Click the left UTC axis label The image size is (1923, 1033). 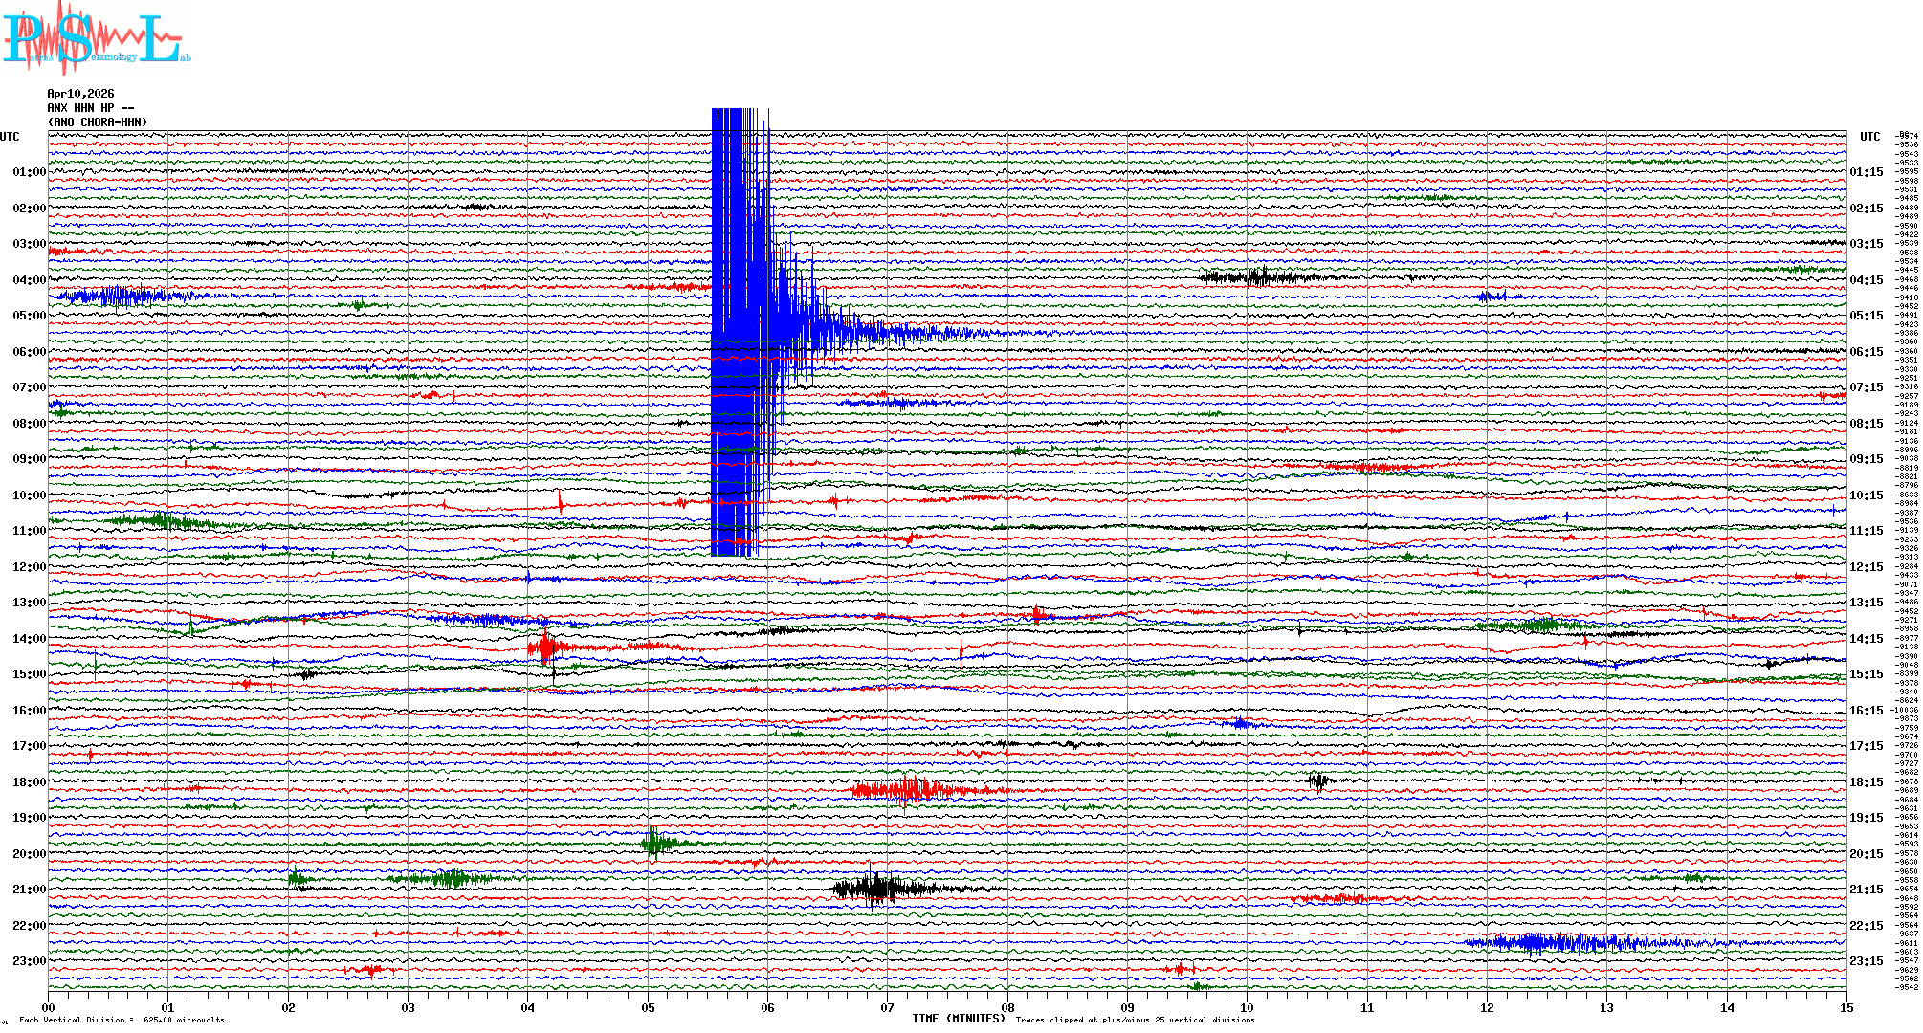(x=10, y=137)
